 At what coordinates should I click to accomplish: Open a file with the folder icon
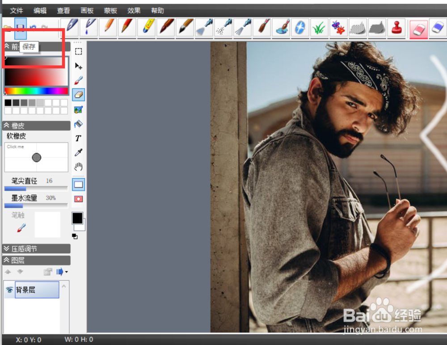[8, 28]
